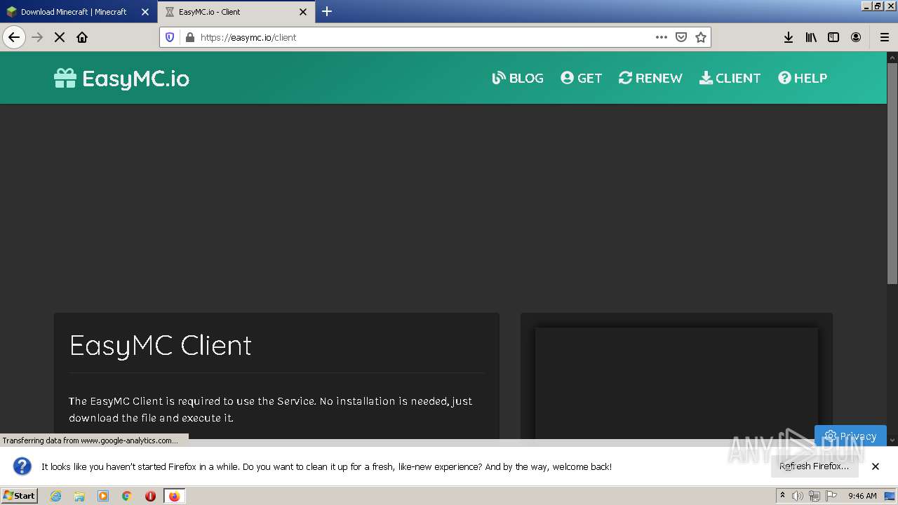Open Library bookmarks and history
This screenshot has height=505, width=898.
811,37
